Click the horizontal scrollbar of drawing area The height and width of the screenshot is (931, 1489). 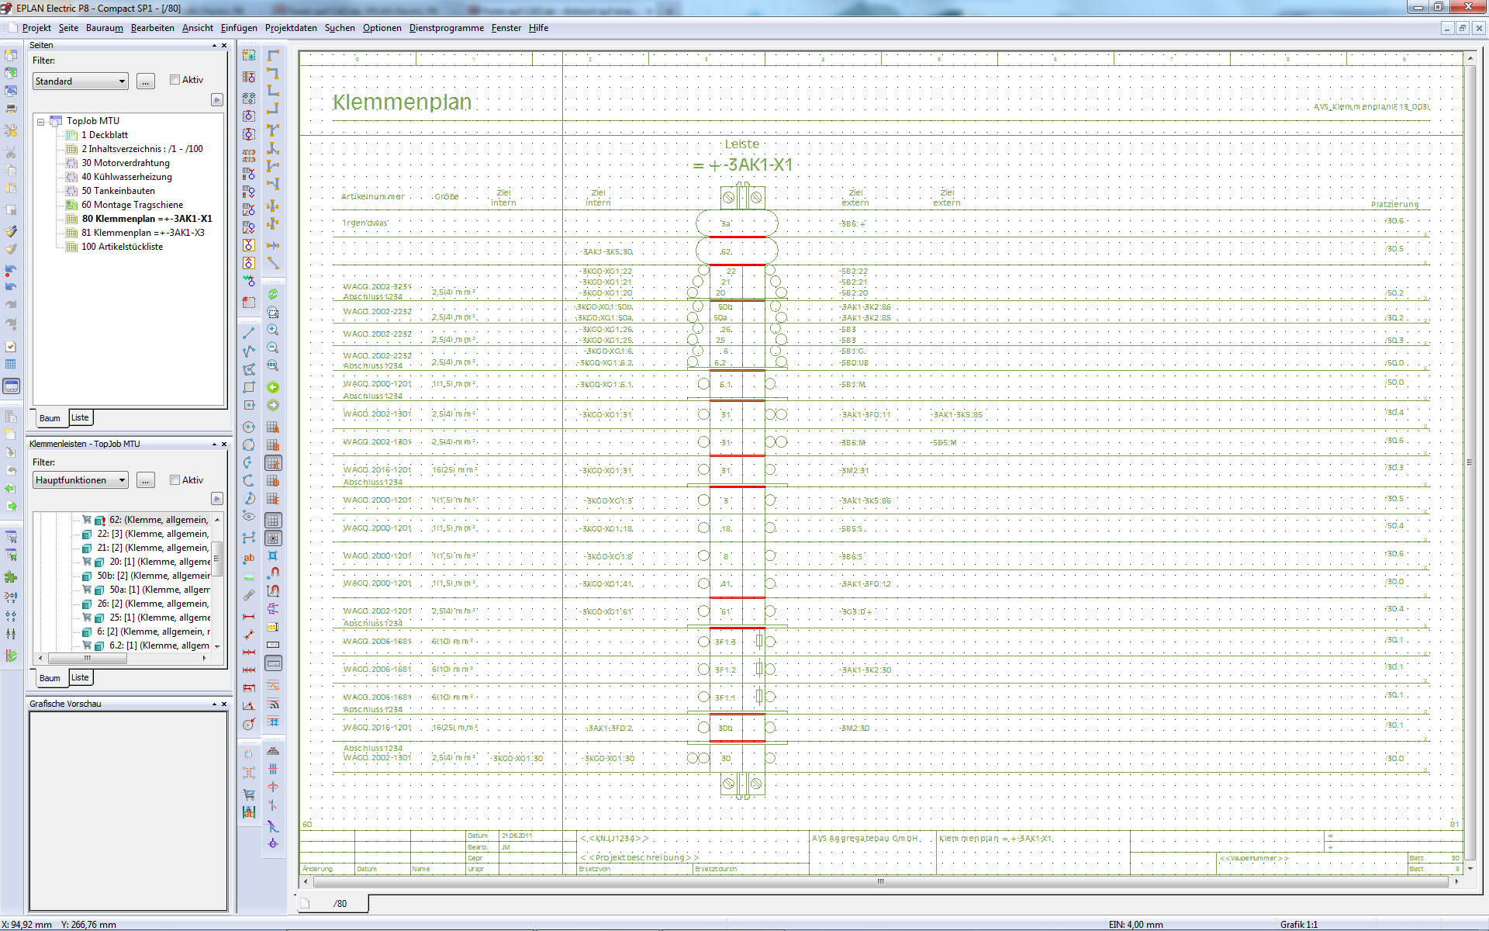pos(880,882)
